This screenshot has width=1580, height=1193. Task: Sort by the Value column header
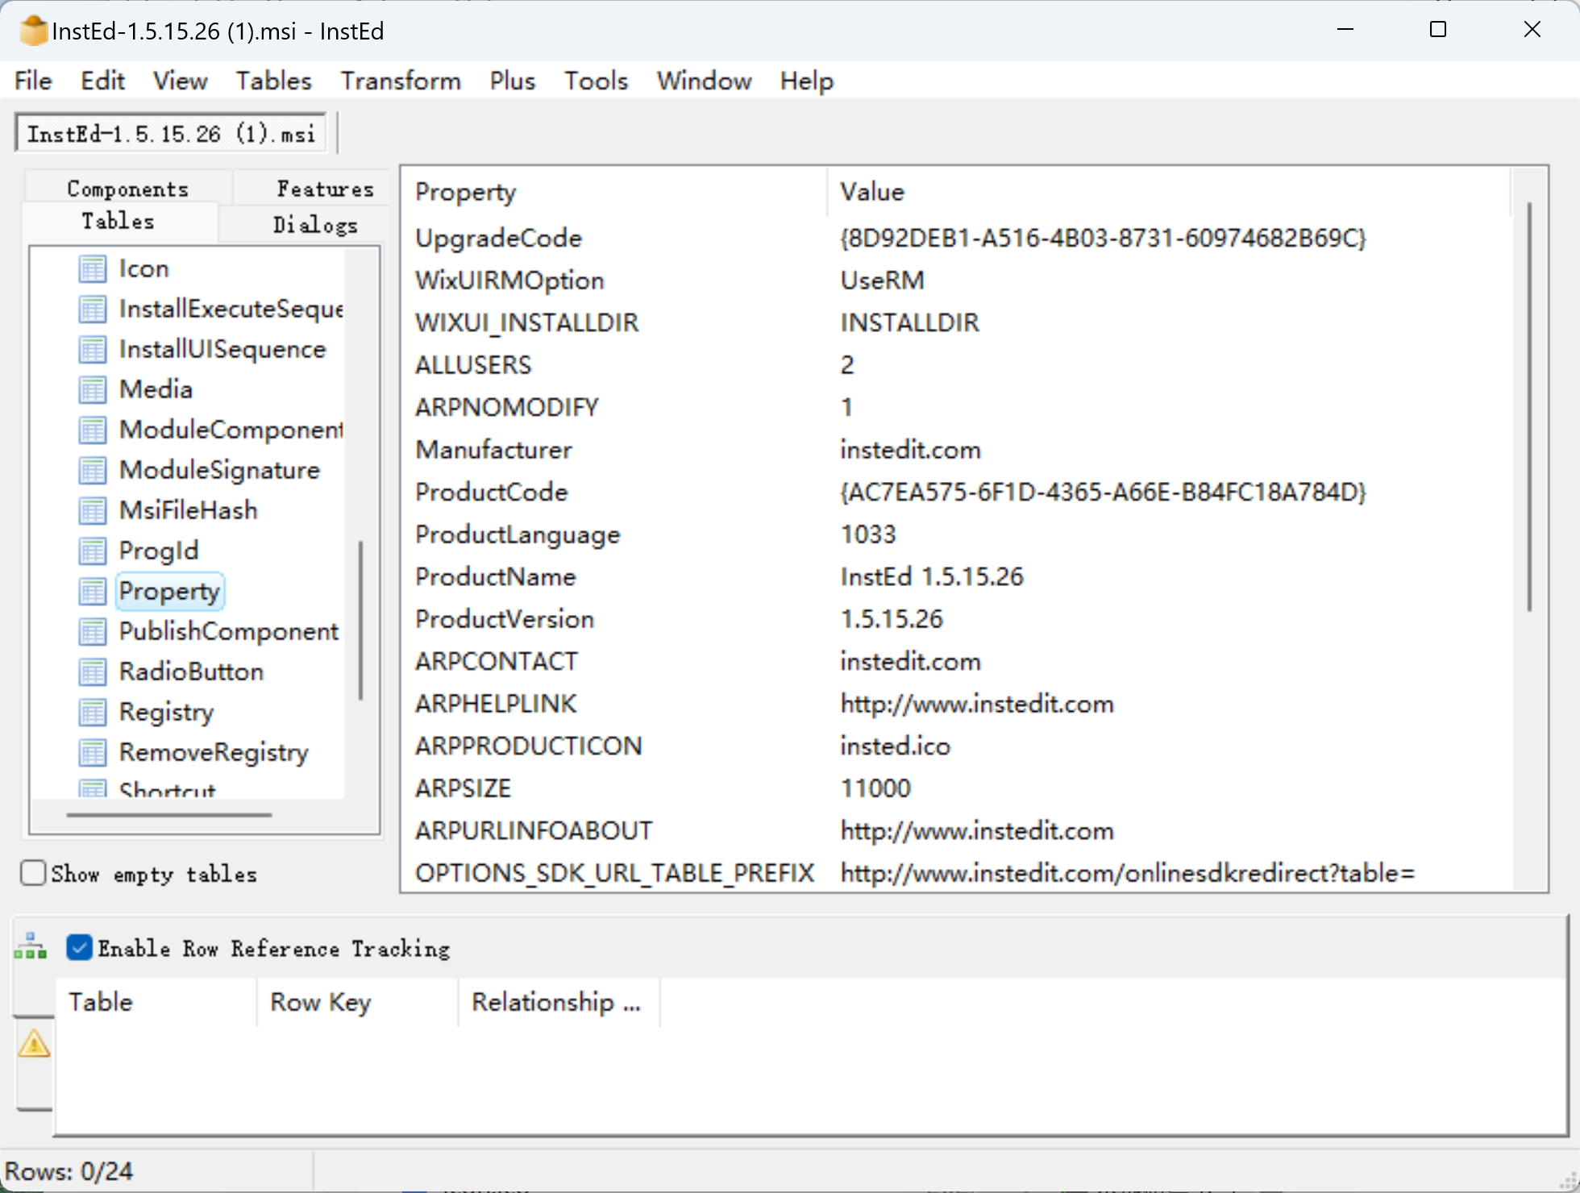(1168, 192)
